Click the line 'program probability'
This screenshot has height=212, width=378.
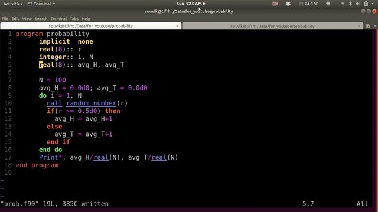click(53, 34)
